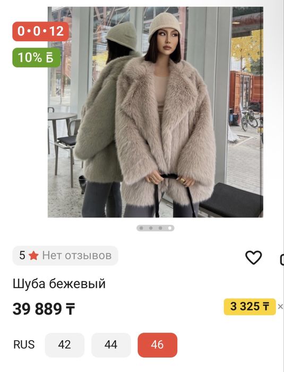The image size is (284, 372).
Task: Add coat to favorites with heart icon
Action: tap(253, 257)
